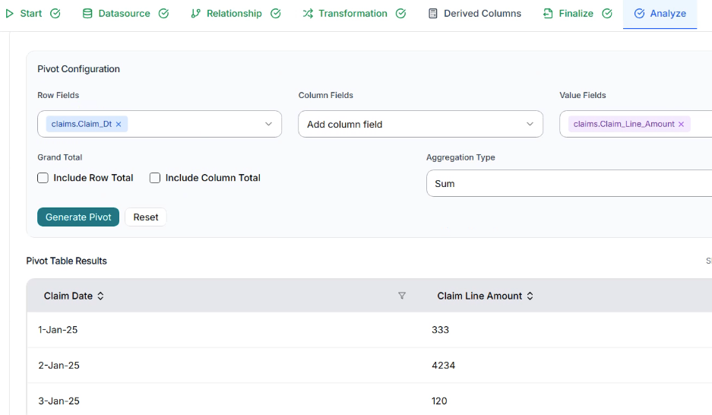
Task: Sort by Claim Date column arrows
Action: 100,296
